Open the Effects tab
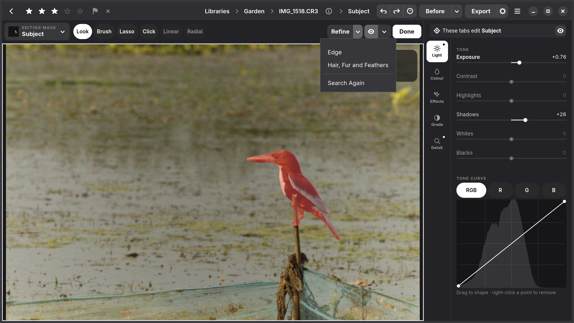 pyautogui.click(x=437, y=98)
